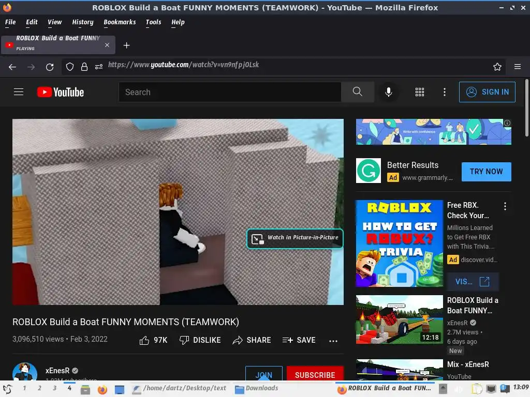Bookmark this page with star icon
Image resolution: width=530 pixels, height=397 pixels.
[x=497, y=67]
